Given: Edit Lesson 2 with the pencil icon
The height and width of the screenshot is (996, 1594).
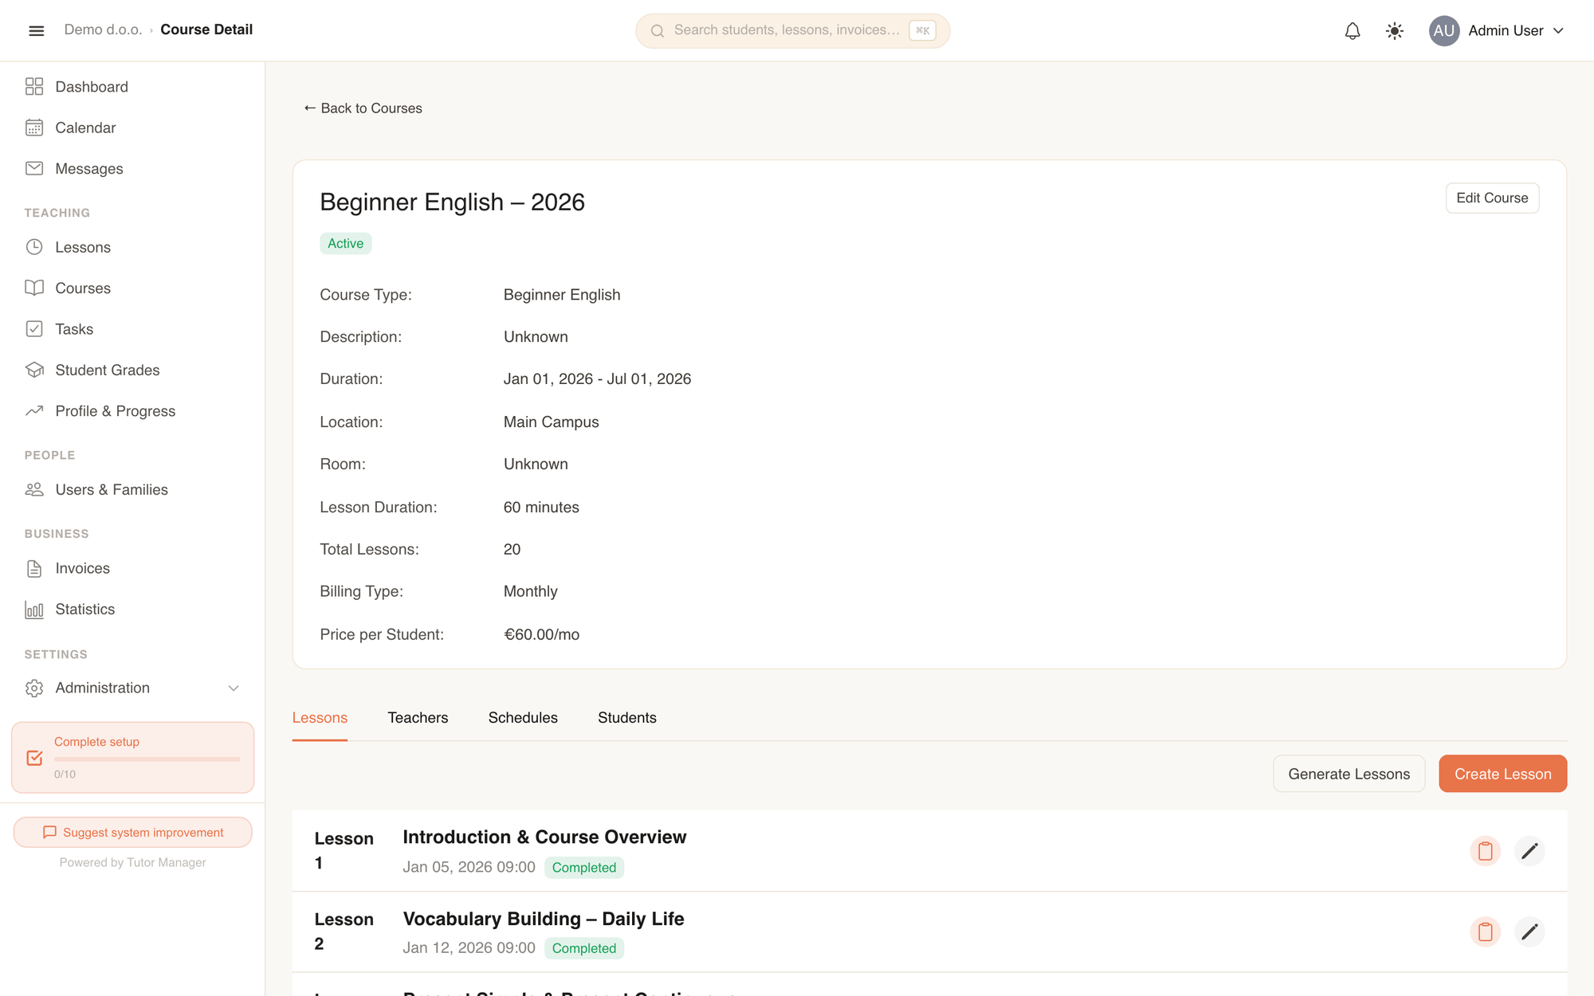Looking at the screenshot, I should [x=1529, y=931].
